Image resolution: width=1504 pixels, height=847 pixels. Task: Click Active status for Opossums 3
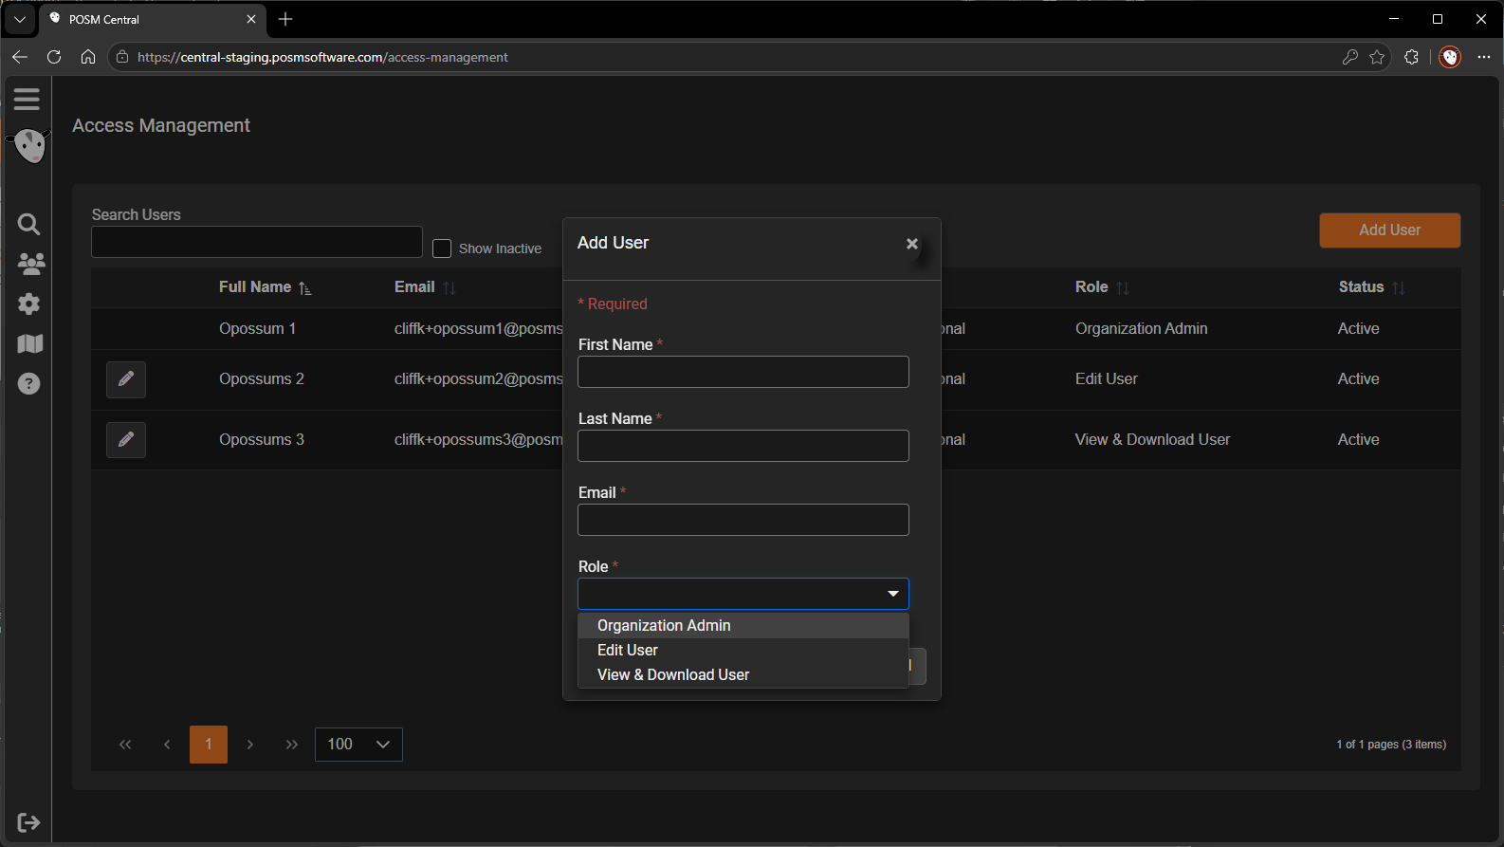point(1359,440)
